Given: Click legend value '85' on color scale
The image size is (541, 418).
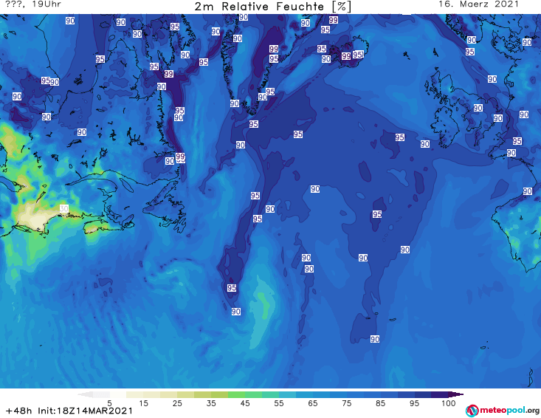Looking at the screenshot, I should tap(380, 402).
